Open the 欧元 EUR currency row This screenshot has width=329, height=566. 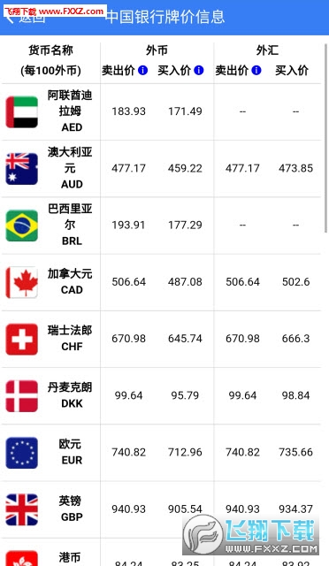[162, 453]
